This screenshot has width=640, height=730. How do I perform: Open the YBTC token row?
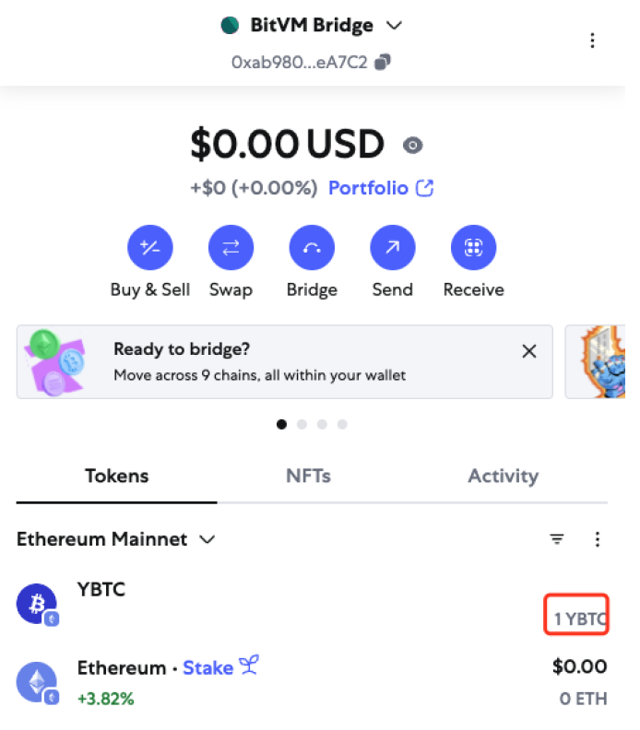[312, 605]
